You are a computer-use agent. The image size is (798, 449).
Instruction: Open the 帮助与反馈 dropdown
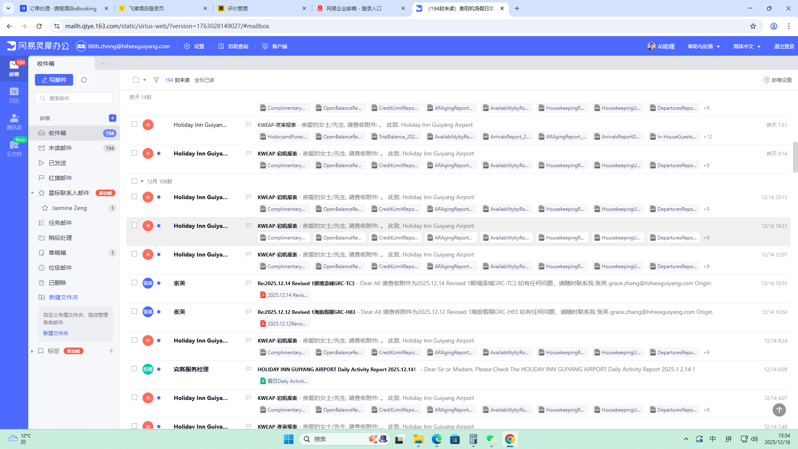tap(703, 47)
